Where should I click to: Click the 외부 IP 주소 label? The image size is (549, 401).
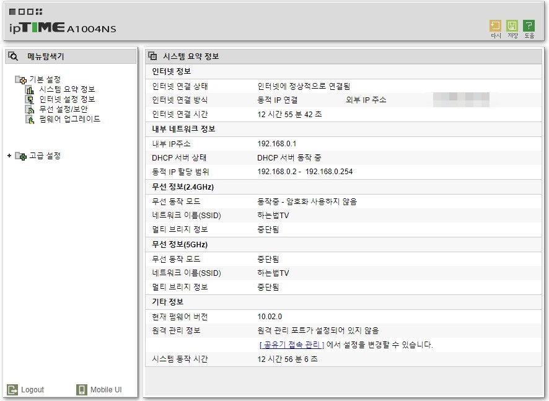point(366,100)
